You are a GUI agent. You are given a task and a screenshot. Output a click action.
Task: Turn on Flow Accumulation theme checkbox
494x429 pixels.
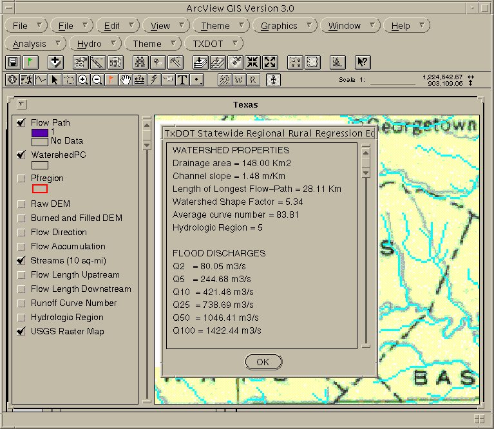[22, 247]
